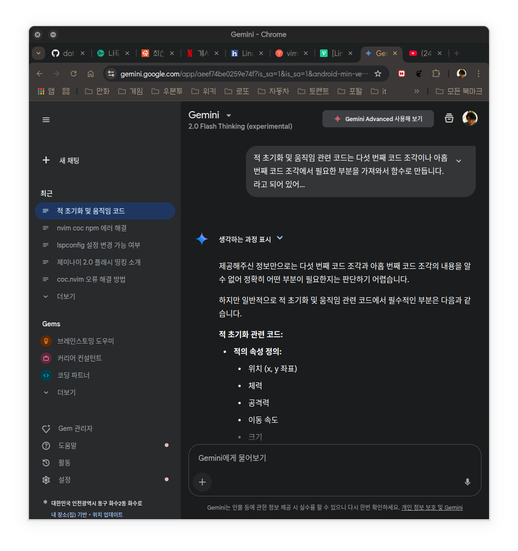View site information for gemini.google.com
Viewport: 518px width, 551px height.
coord(111,74)
